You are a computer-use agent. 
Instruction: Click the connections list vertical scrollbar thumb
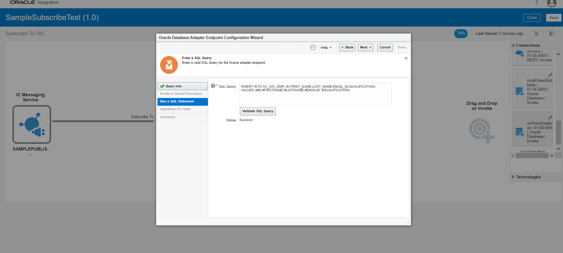[558, 132]
